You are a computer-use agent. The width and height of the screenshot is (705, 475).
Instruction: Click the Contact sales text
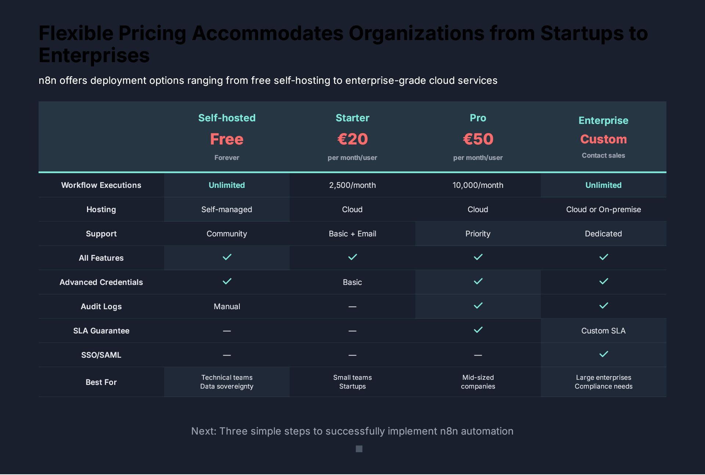[x=603, y=156]
